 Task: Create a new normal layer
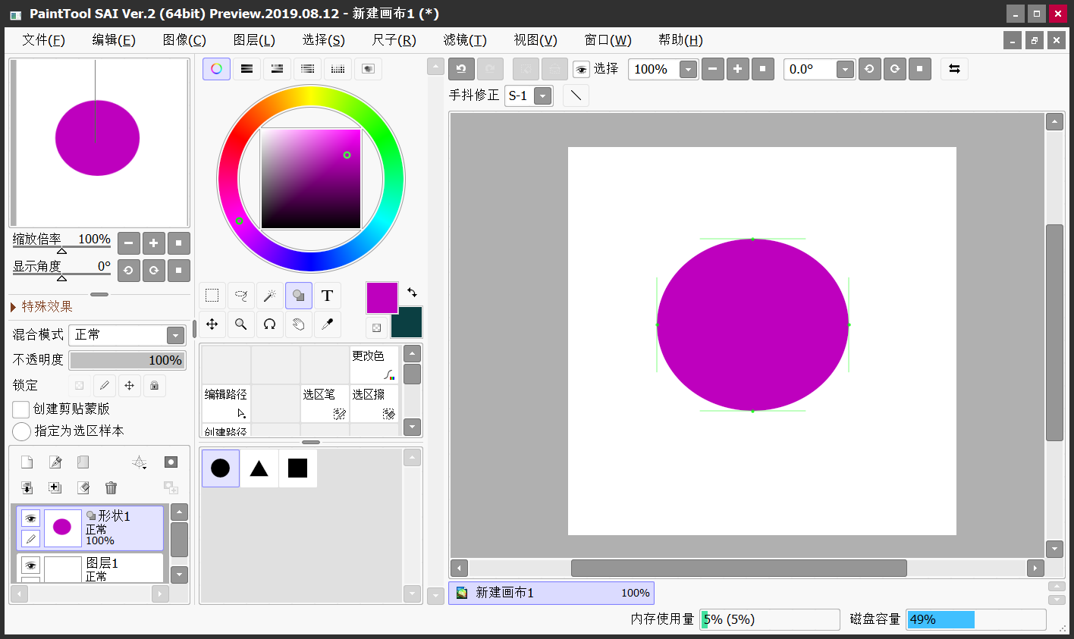(x=27, y=462)
